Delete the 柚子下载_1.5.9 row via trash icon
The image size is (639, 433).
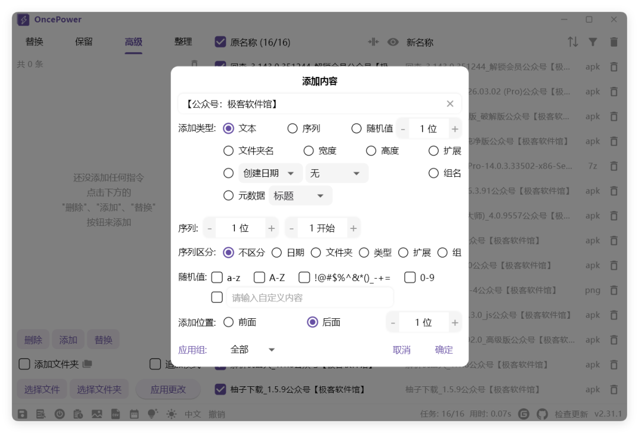614,390
